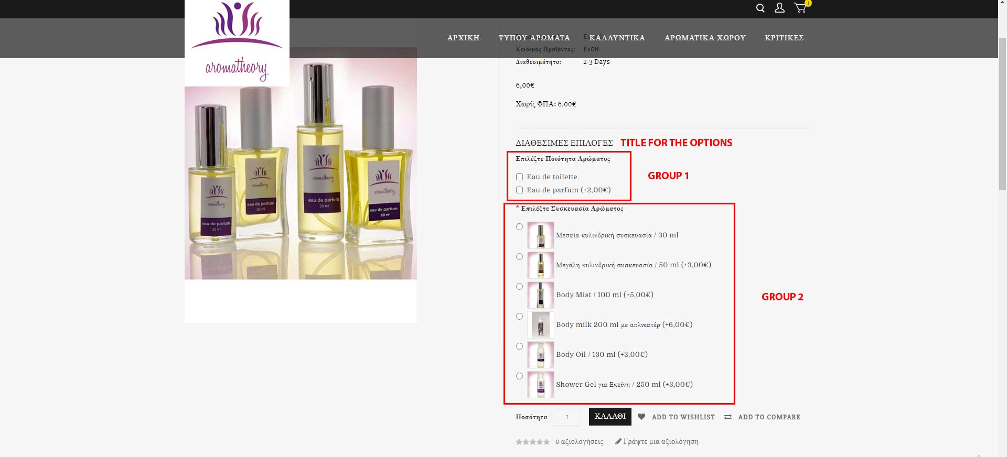Open the shopping cart icon
1007x457 pixels.
pyautogui.click(x=800, y=7)
